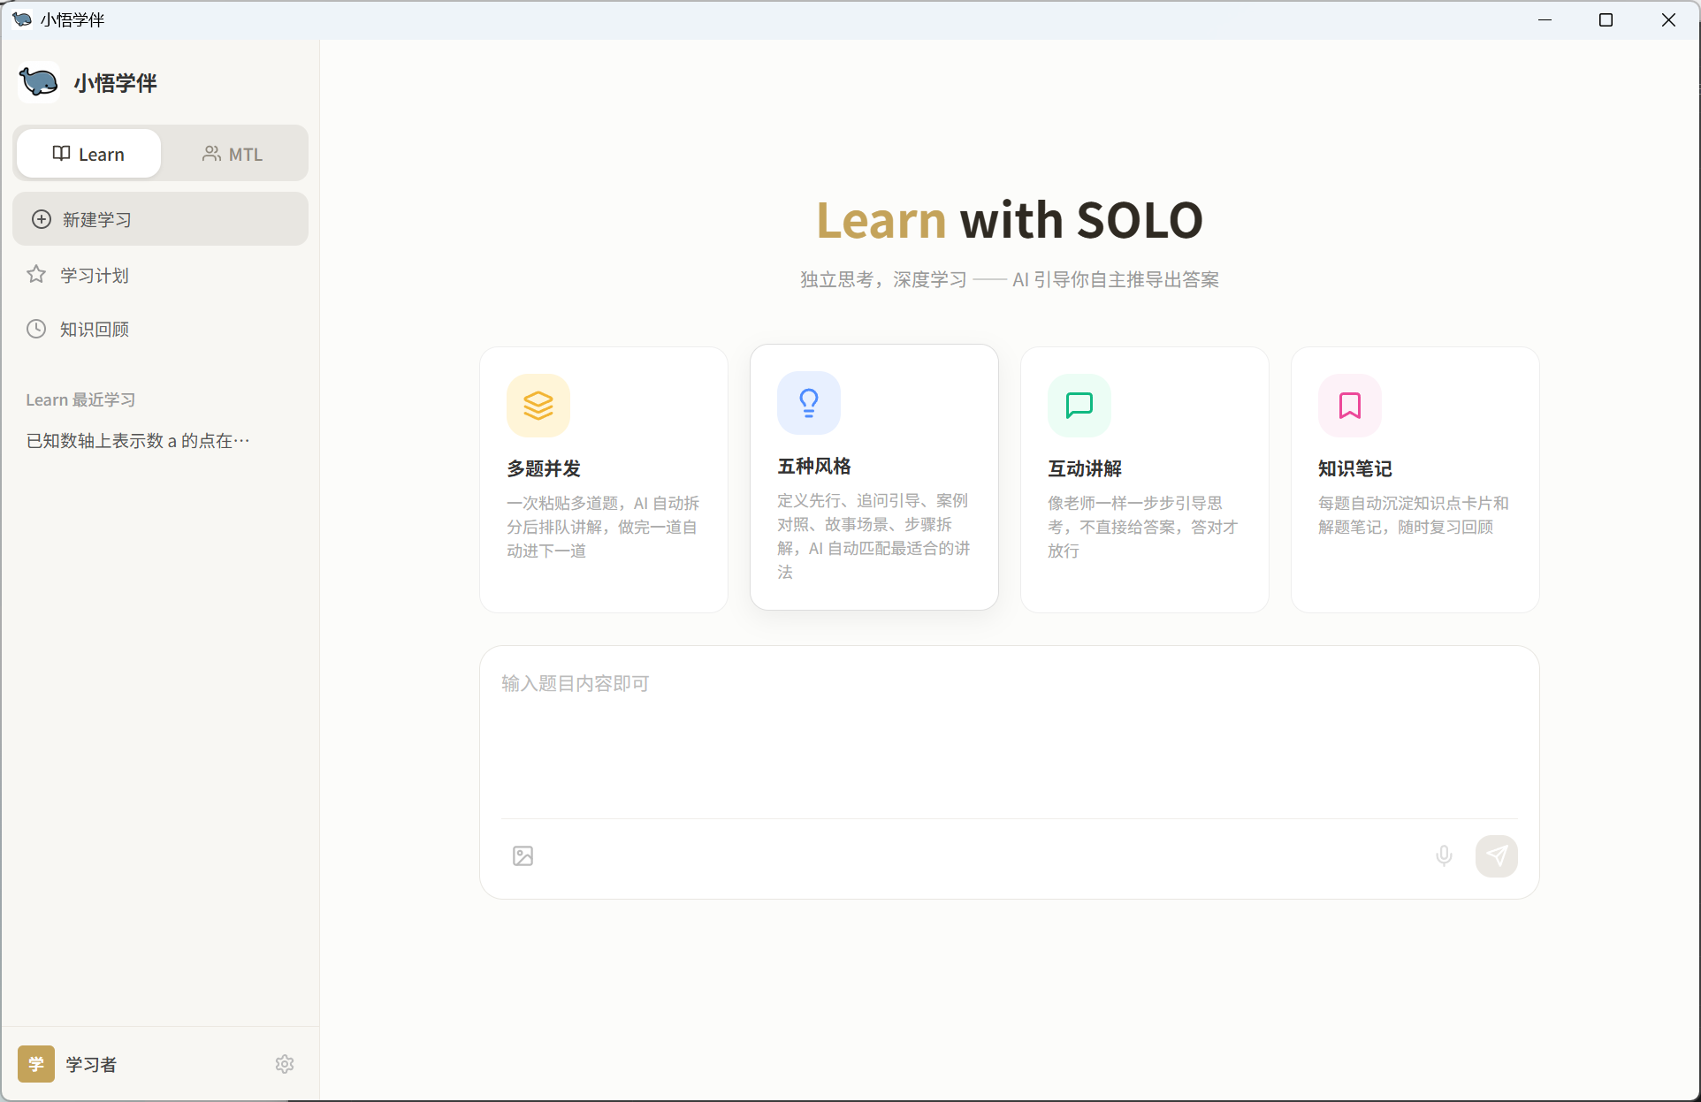
Task: Close the 小悟学伴 window
Action: click(1668, 19)
